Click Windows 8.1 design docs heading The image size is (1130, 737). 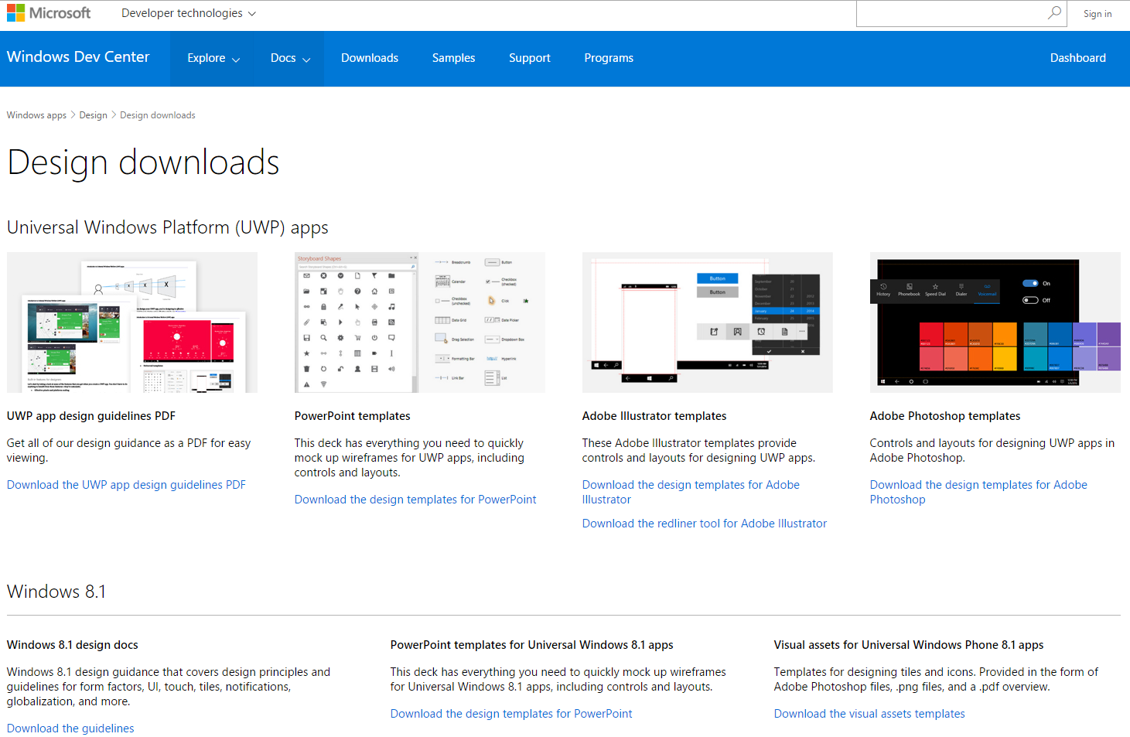(73, 645)
